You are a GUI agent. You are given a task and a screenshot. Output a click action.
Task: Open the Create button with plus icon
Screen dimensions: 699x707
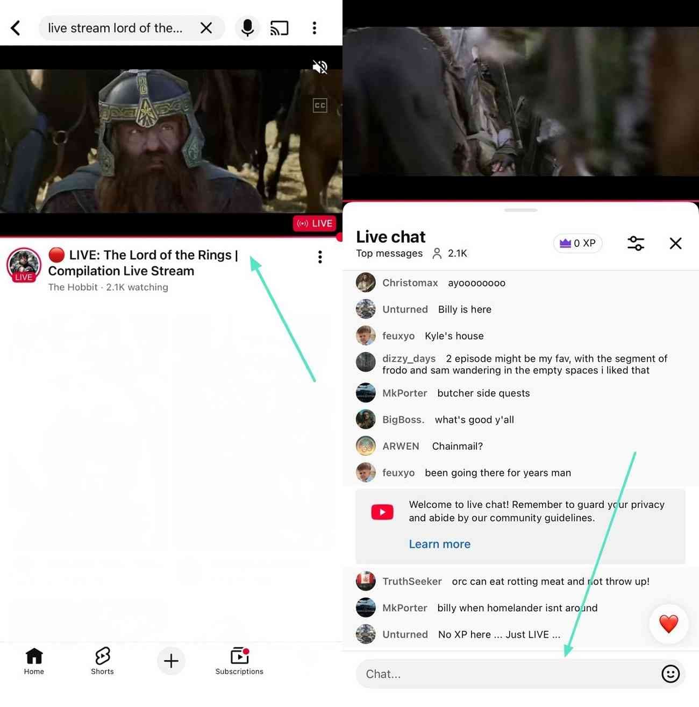170,661
